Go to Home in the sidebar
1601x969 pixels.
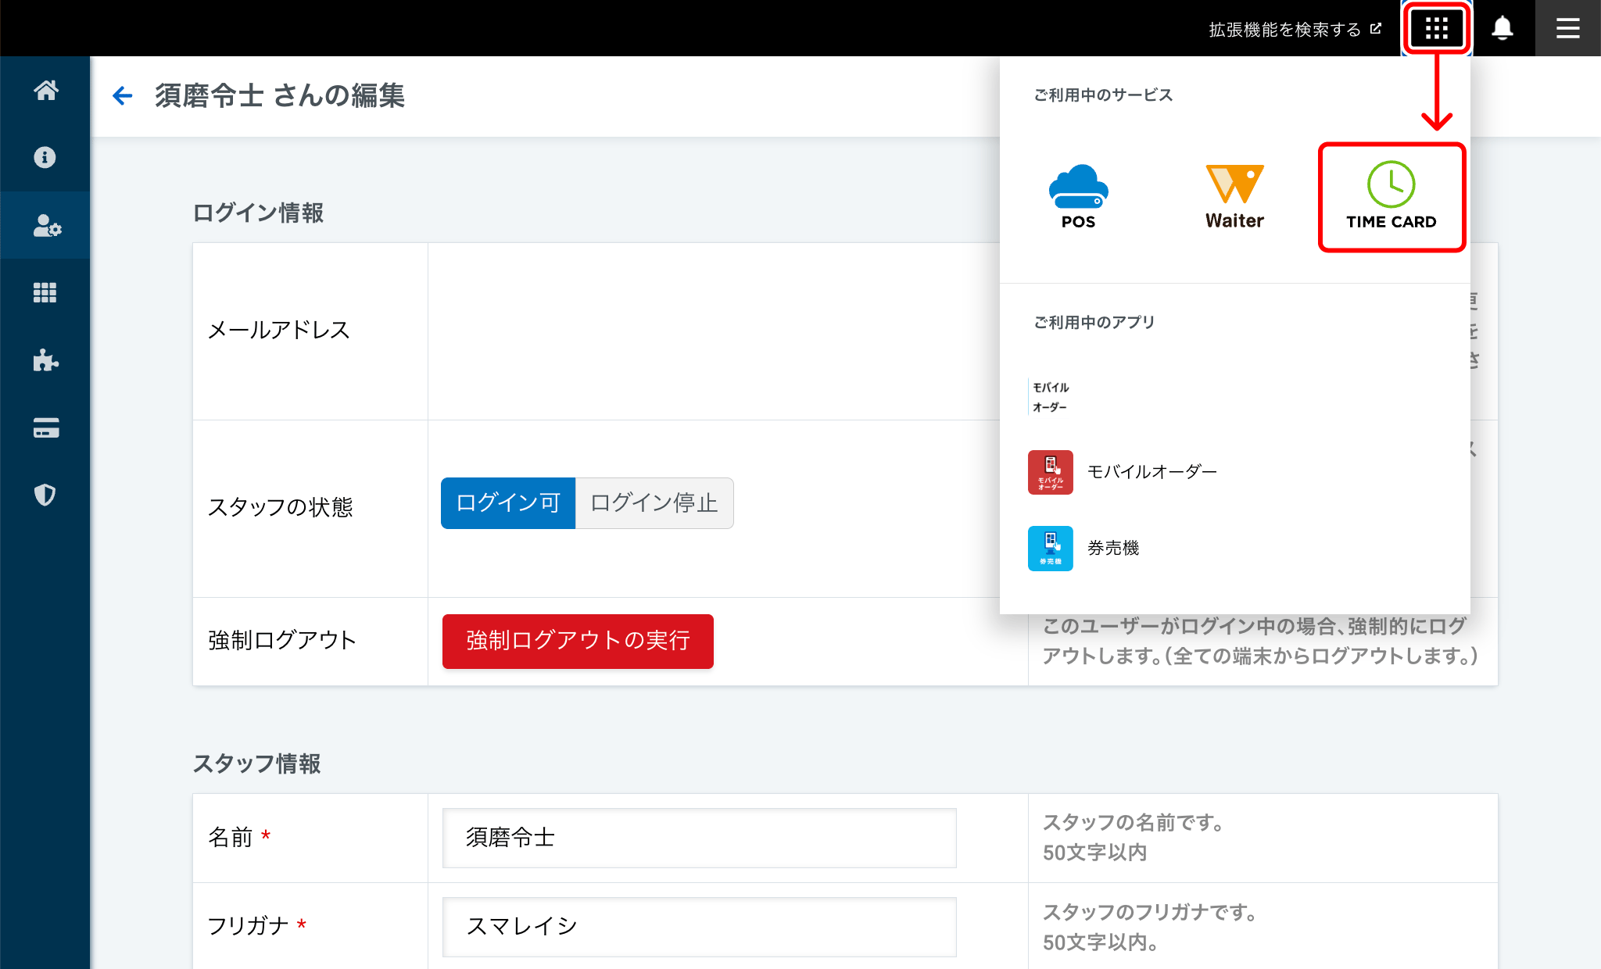(45, 91)
